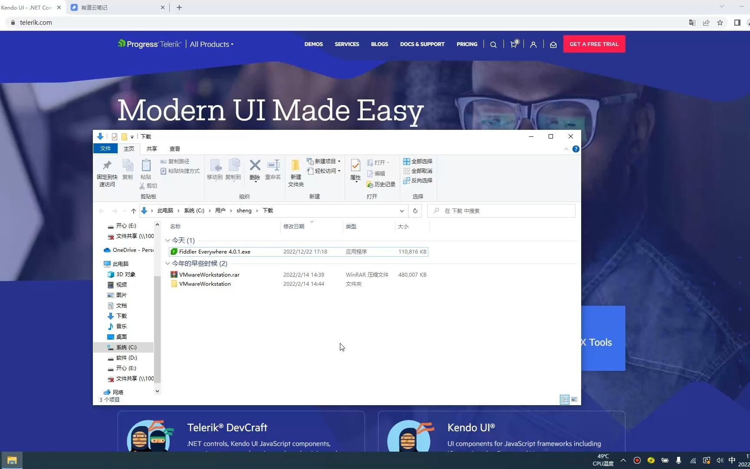This screenshot has width=750, height=469.
Task: Select 此电脑 (This PC) in navigation pane
Action: 116,264
